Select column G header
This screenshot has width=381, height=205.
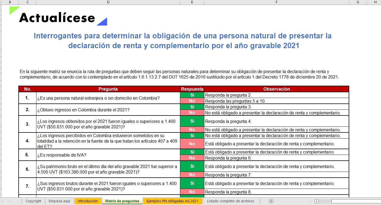pos(358,2)
